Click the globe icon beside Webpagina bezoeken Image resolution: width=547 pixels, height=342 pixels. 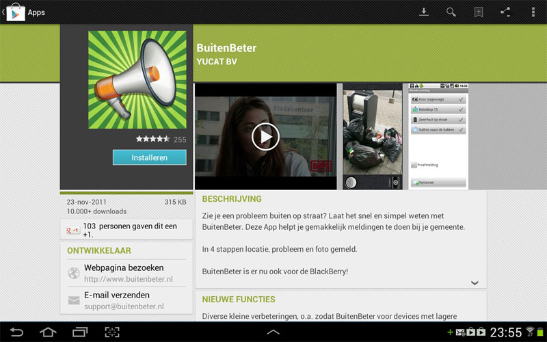74,273
